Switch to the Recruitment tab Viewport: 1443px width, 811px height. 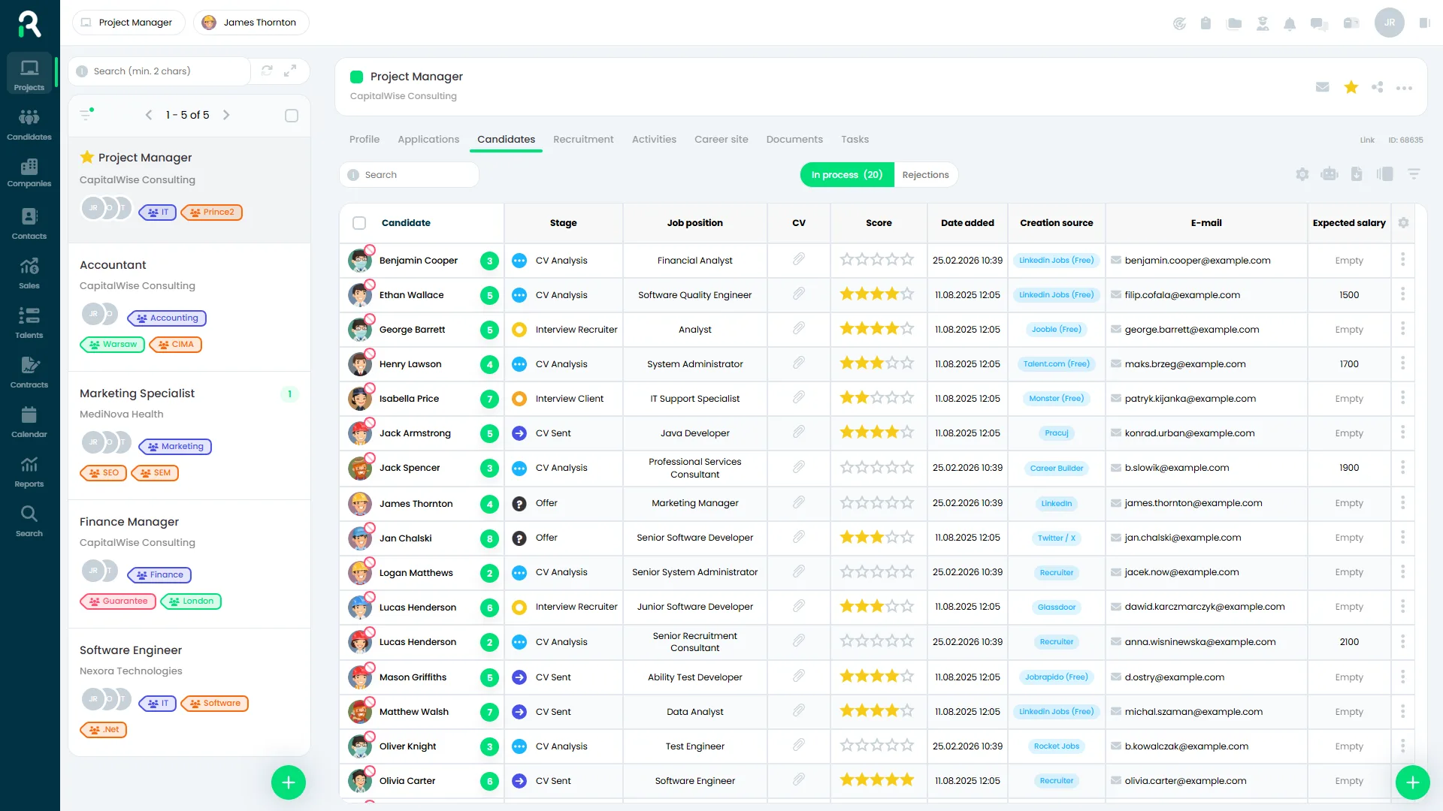coord(583,140)
